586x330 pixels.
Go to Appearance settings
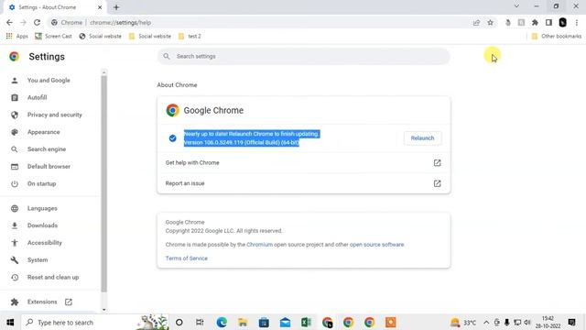pos(43,132)
